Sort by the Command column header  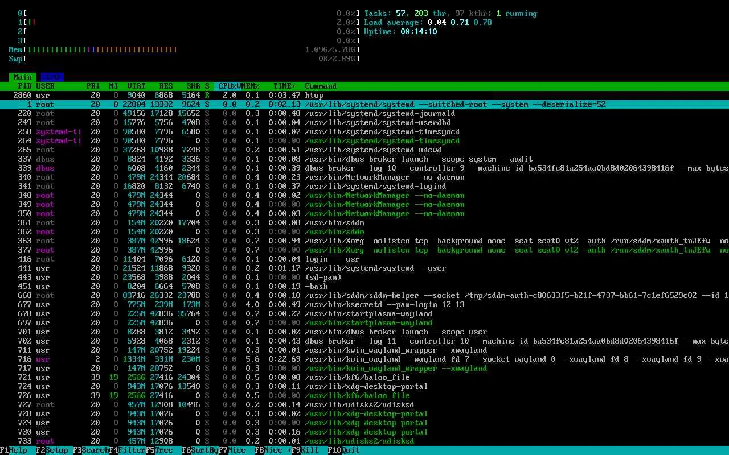pos(321,86)
